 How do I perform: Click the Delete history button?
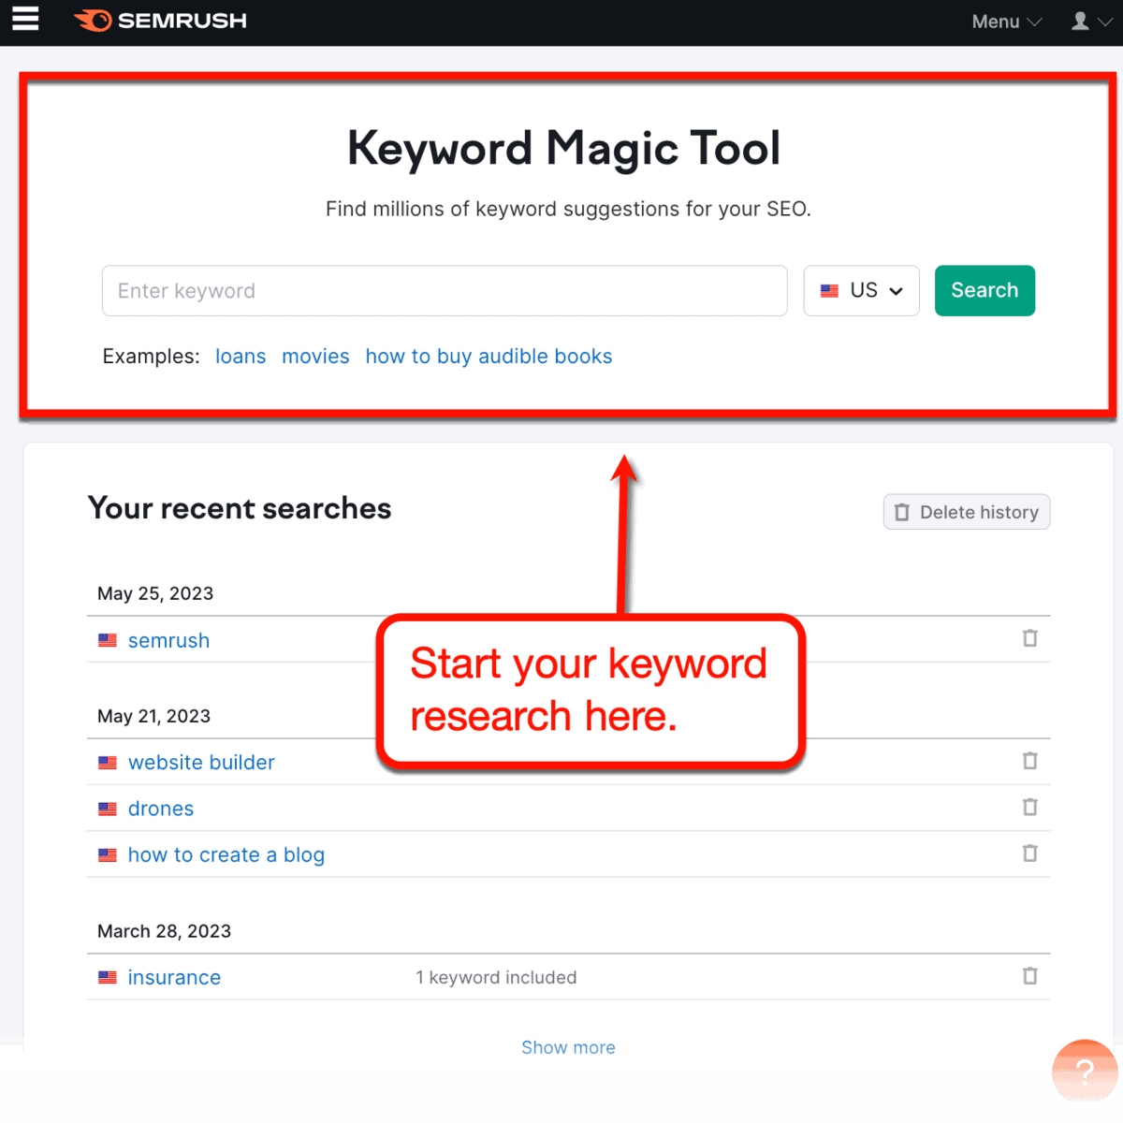coord(966,512)
